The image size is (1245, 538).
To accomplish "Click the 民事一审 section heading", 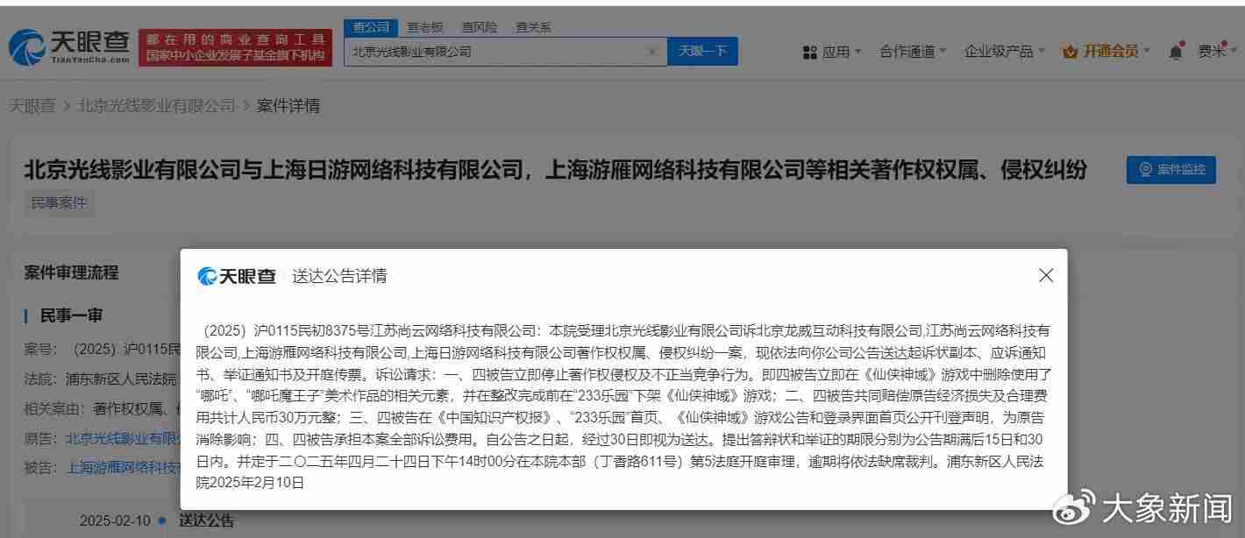I will point(71,315).
